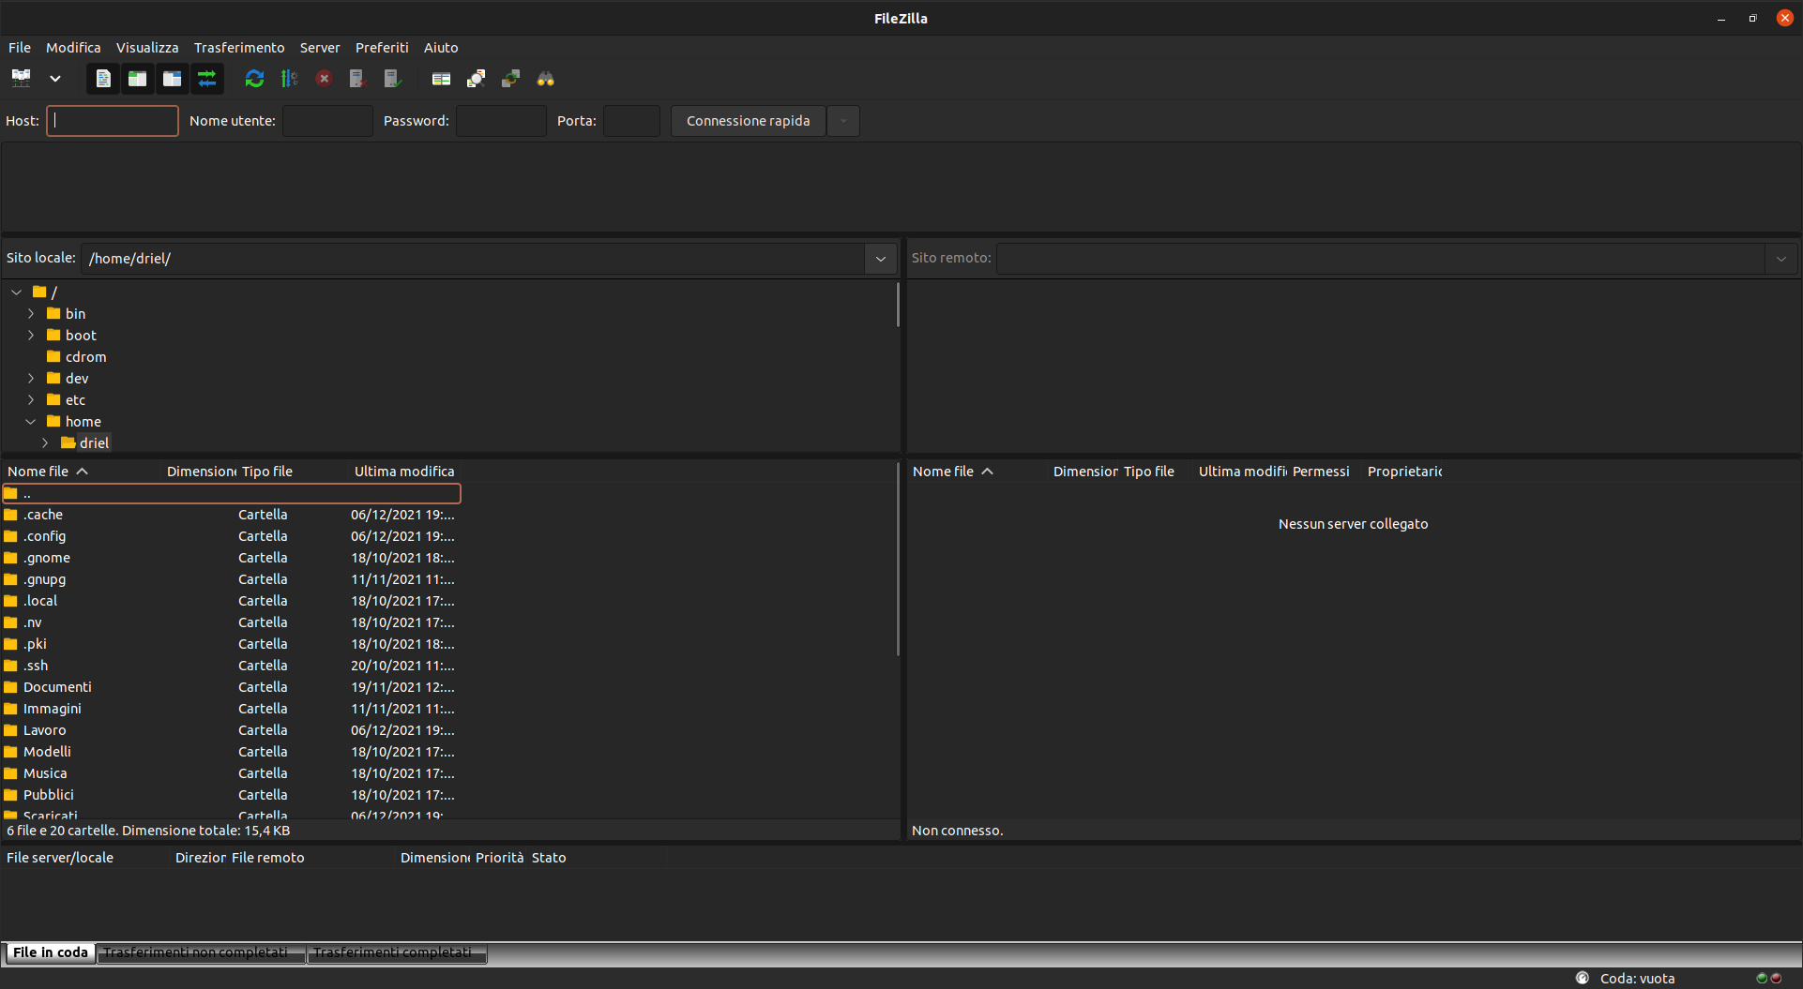Reconnect to the last used server
This screenshot has height=989, width=1803.
pos(392,79)
